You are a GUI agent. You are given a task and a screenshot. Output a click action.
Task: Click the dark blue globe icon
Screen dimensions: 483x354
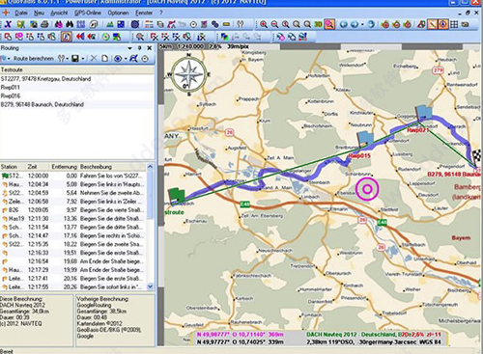(x=135, y=24)
